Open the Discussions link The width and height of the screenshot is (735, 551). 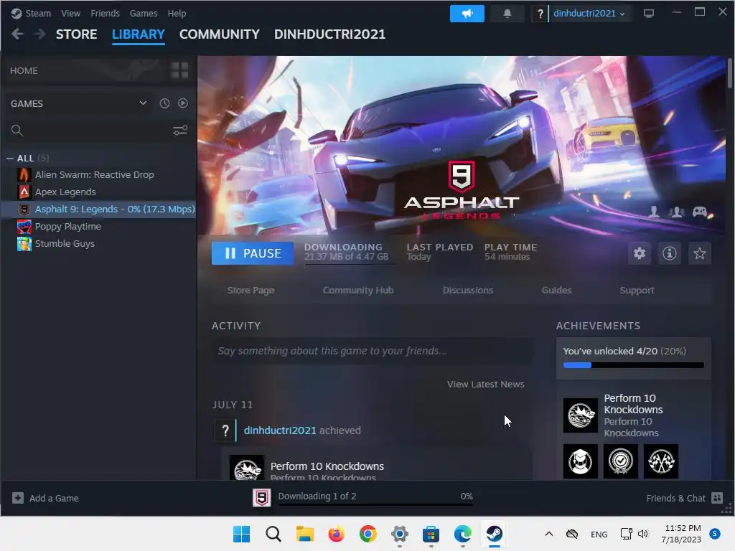pos(468,291)
